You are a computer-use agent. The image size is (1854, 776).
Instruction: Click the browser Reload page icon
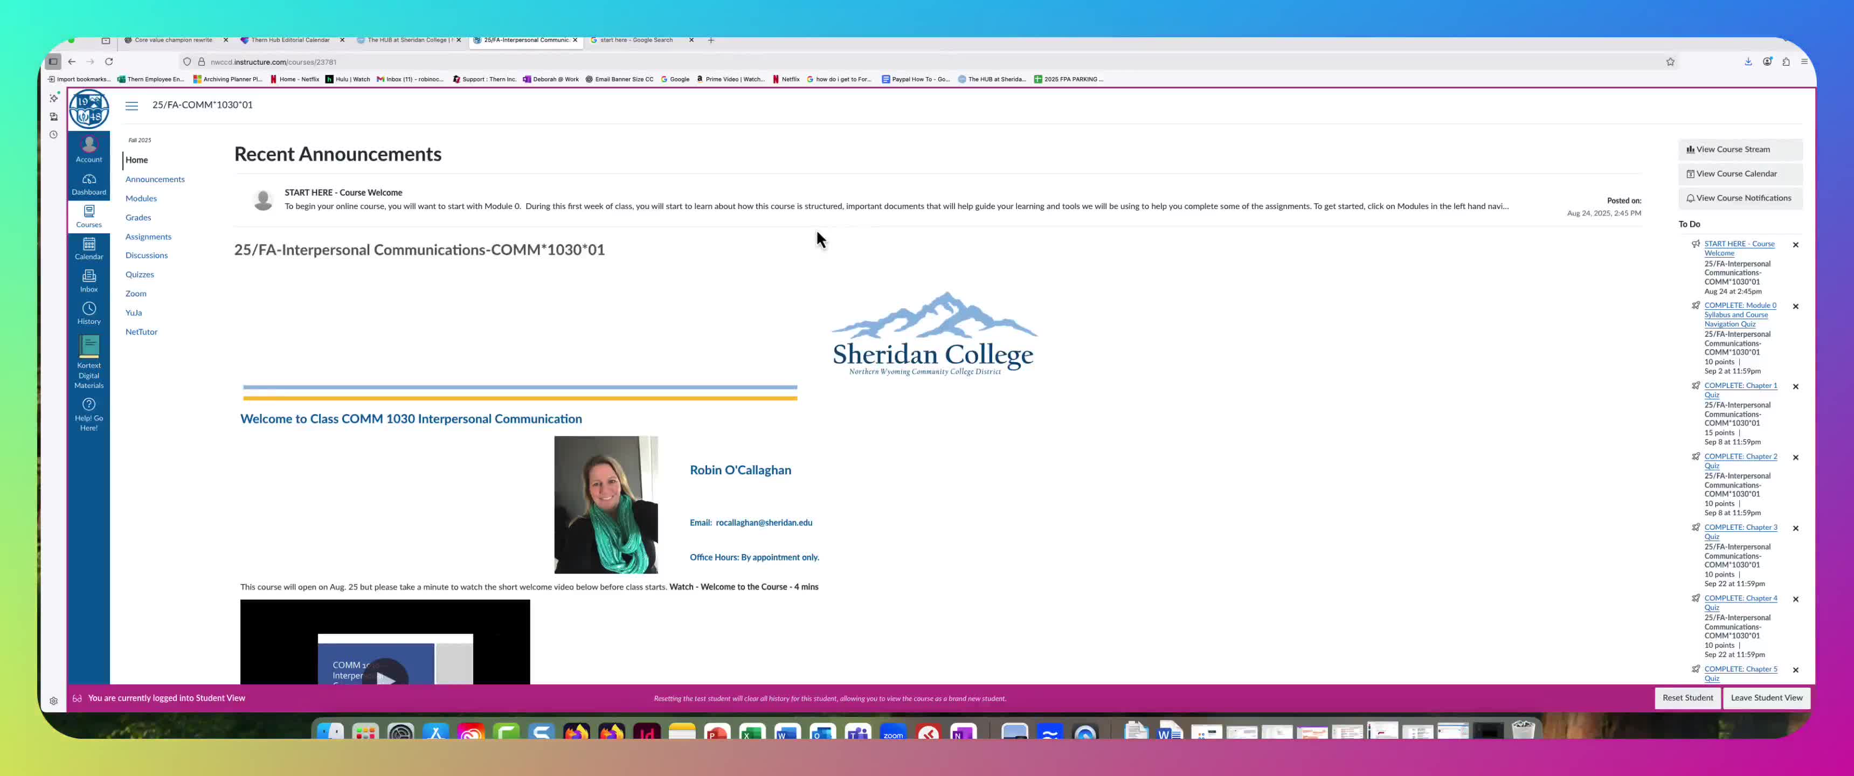pyautogui.click(x=109, y=61)
